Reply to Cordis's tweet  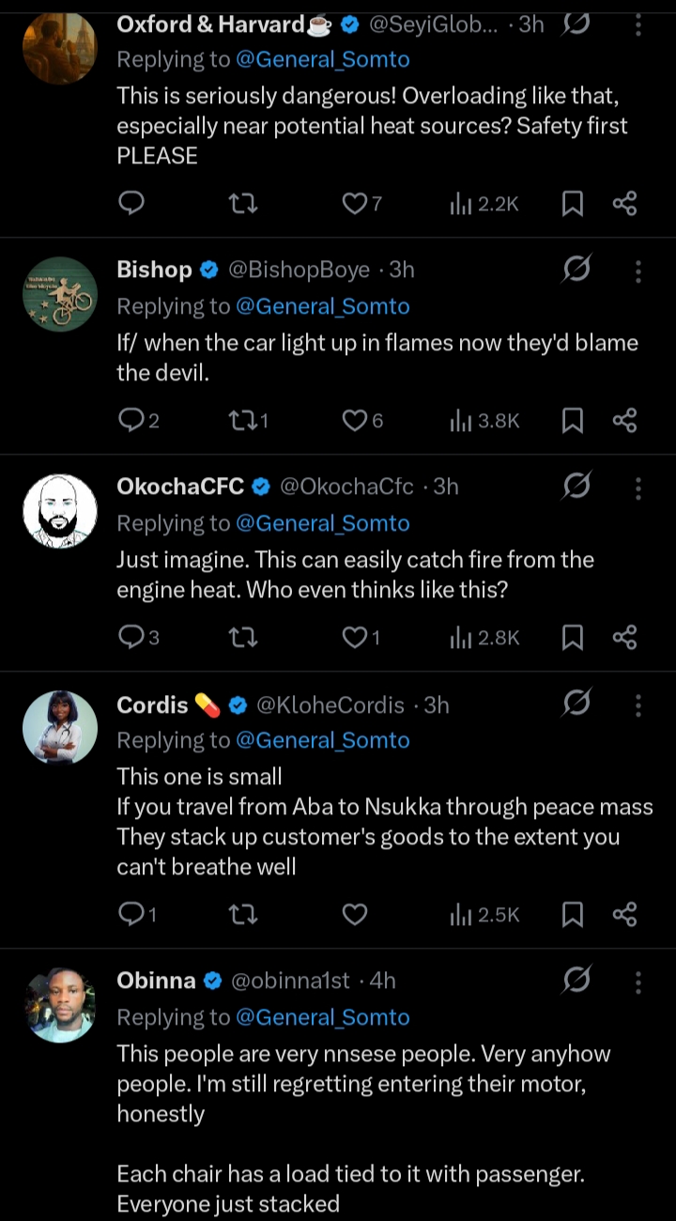click(131, 914)
